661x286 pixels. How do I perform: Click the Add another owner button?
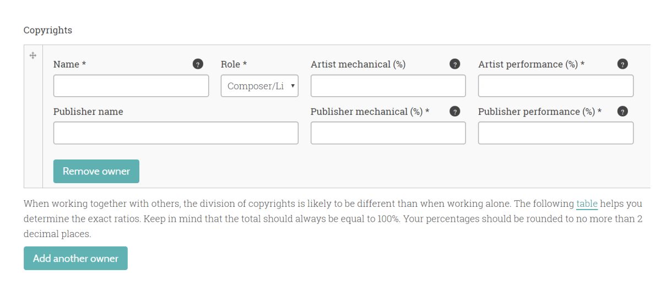coord(75,258)
